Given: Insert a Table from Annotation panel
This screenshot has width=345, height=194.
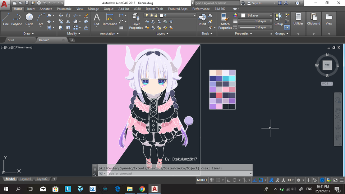Looking at the screenshot, I should [x=121, y=28].
